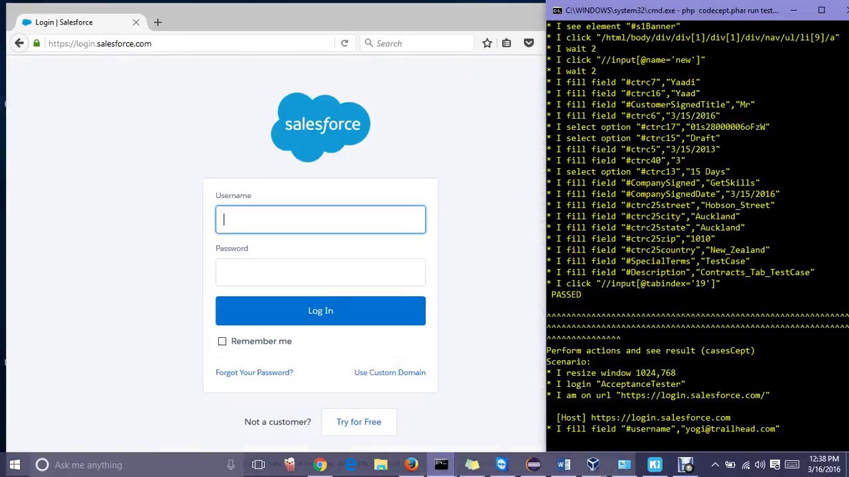This screenshot has height=477, width=849.
Task: Open a new tab with plus button
Action: coord(157,22)
